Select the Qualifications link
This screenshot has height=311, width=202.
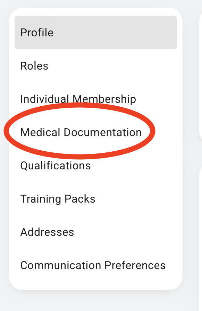coord(55,166)
